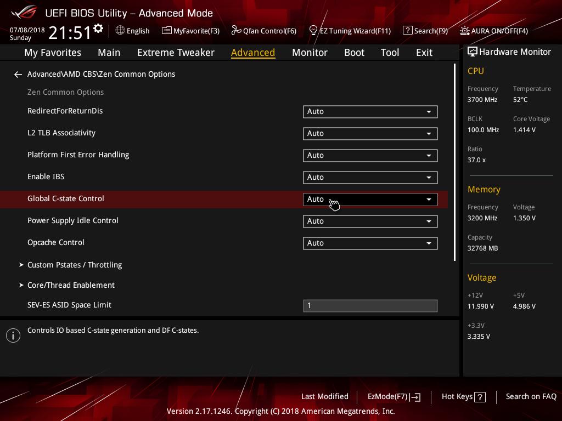The width and height of the screenshot is (562, 421).
Task: Select Enable IBS label
Action: 46,177
